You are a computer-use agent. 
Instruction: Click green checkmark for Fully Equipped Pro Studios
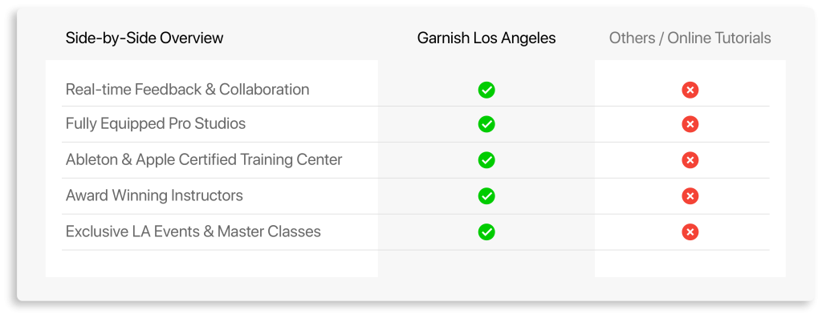[486, 124]
